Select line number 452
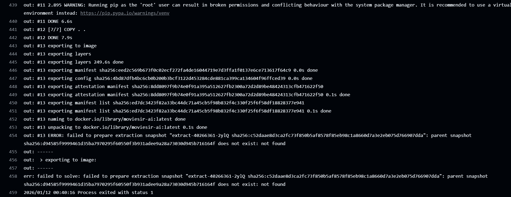The image size is (511, 197). click(x=13, y=119)
